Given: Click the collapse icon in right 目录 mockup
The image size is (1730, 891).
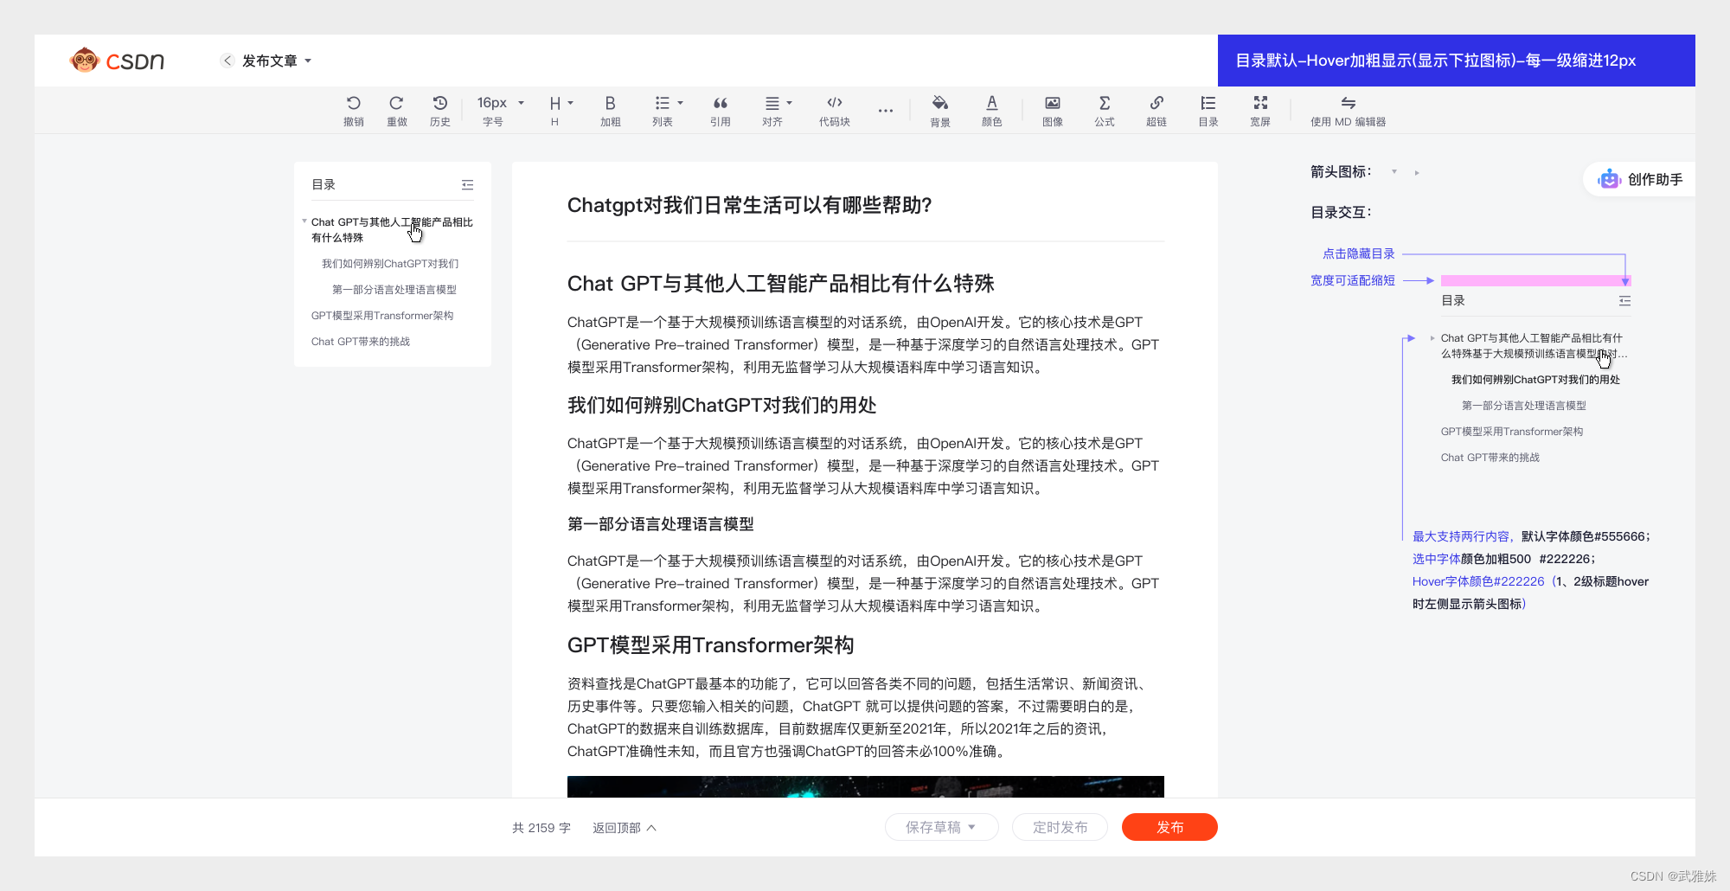Looking at the screenshot, I should [1624, 300].
